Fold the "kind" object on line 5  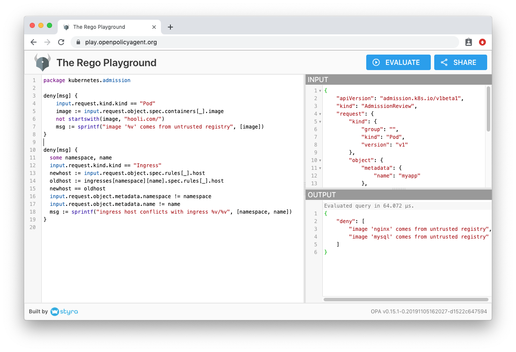pos(320,122)
